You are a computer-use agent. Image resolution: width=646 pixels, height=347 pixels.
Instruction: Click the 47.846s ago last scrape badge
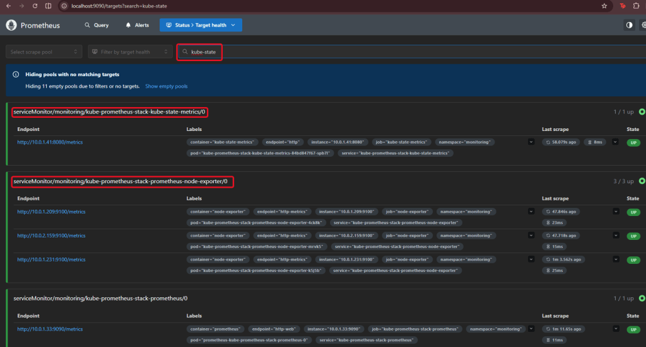coord(561,212)
